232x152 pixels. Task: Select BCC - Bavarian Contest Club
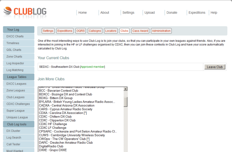click(x=81, y=91)
